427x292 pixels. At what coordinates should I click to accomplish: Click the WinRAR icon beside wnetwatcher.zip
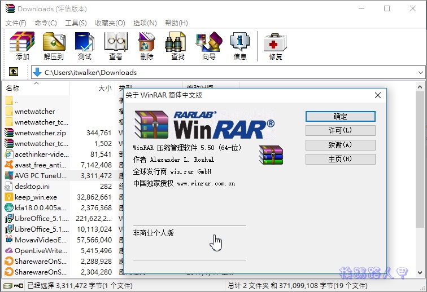pos(9,132)
